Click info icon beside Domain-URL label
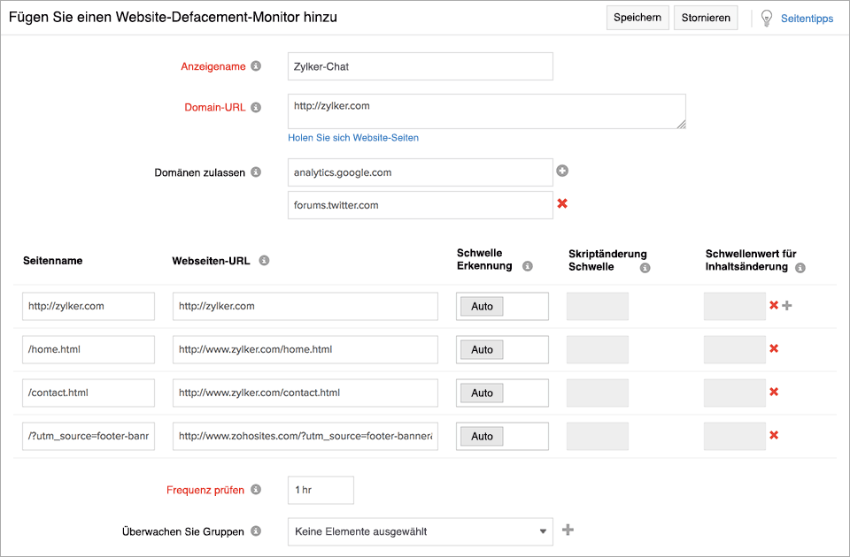Screen dimensions: 850x557 tap(256, 108)
